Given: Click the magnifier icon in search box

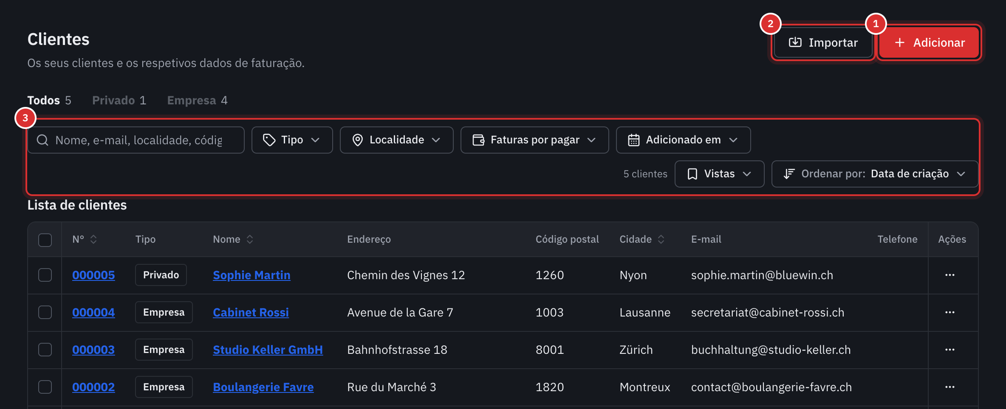Looking at the screenshot, I should point(42,140).
